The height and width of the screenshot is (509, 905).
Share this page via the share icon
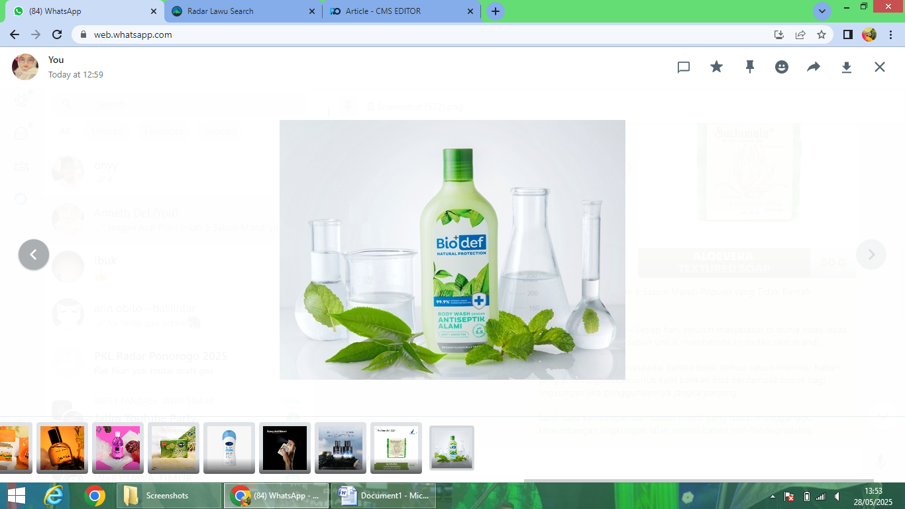pos(800,34)
